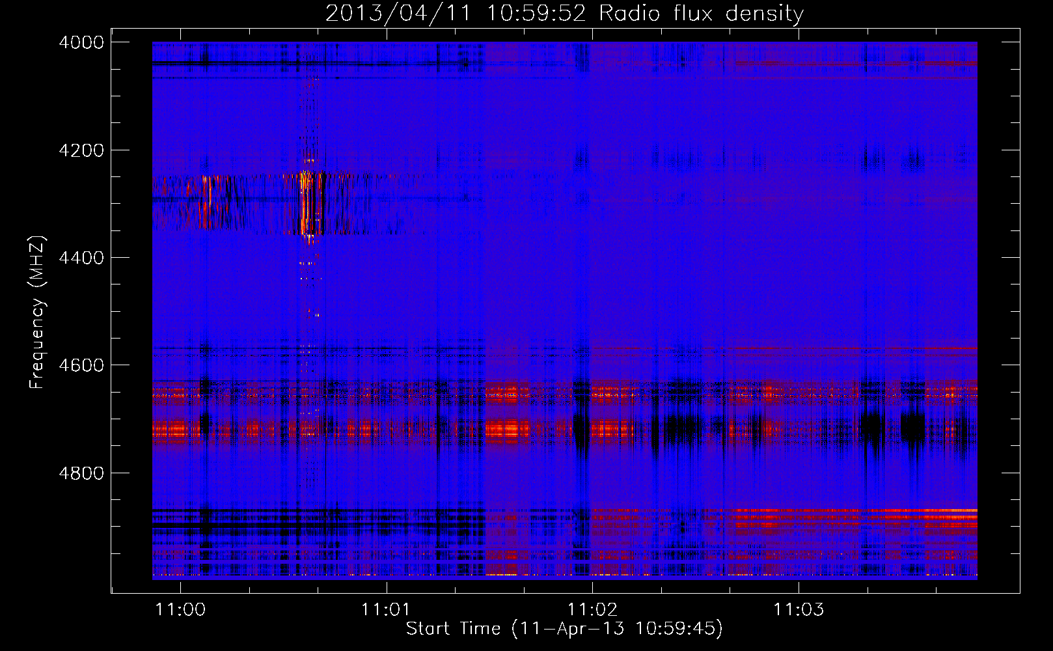Click the 4000 frequency tick label
The height and width of the screenshot is (651, 1053).
81,42
